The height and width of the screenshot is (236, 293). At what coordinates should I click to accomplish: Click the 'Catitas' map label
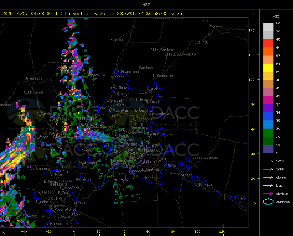tap(186, 175)
